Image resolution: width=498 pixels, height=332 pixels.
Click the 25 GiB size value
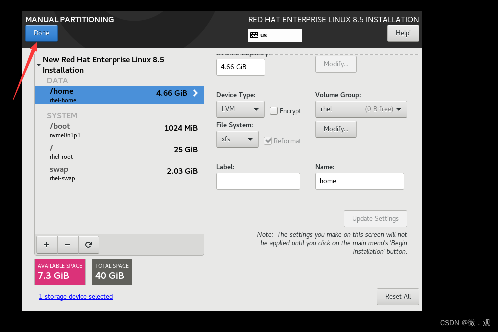(x=186, y=150)
